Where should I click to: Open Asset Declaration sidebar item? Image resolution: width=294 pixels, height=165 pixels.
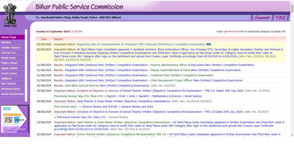12,94
